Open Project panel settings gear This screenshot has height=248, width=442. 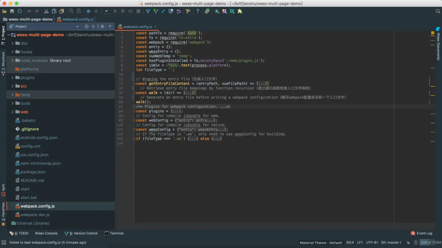tap(102, 27)
